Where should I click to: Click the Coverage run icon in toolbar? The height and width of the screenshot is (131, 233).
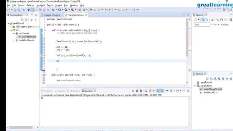click(x=66, y=10)
